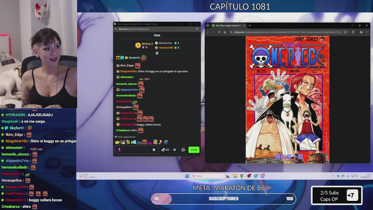The height and width of the screenshot is (210, 373).
Task: Pick the Pepe frog emote in quick emotes
Action: pos(166,142)
